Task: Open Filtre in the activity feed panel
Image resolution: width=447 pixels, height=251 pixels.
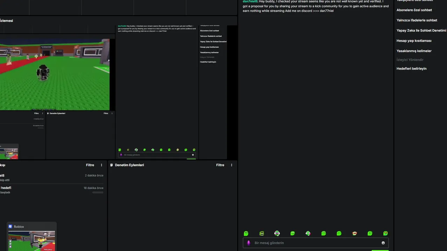Action: pyautogui.click(x=90, y=165)
